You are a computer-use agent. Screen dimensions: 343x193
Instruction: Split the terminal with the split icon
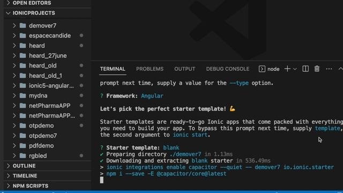pos(305,69)
